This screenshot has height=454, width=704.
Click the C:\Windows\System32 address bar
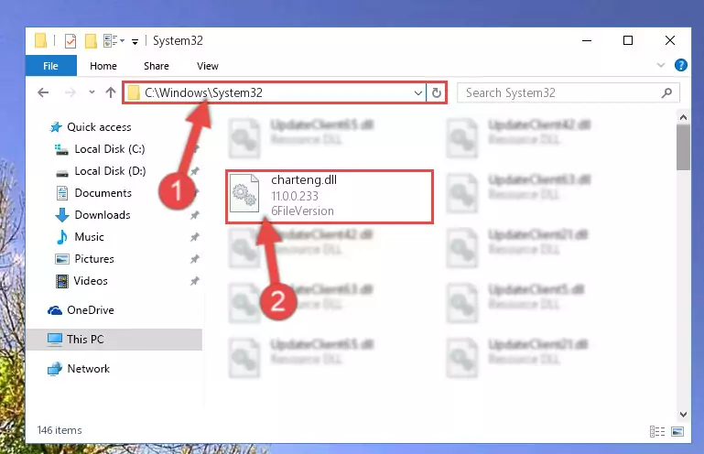(x=274, y=92)
